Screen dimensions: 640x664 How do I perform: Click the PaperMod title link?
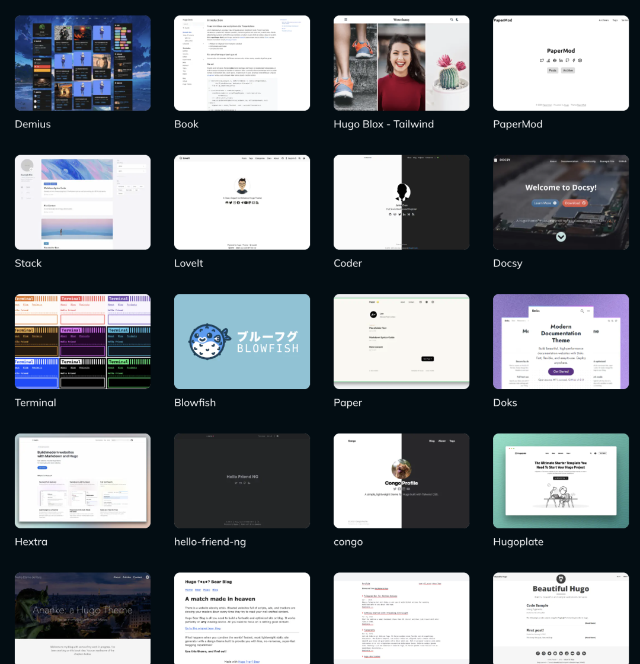coord(517,124)
